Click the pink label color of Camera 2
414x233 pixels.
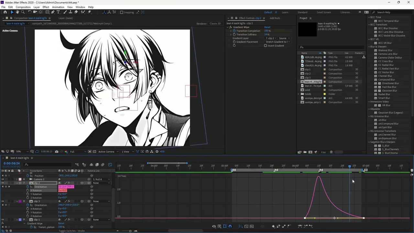pos(20,179)
